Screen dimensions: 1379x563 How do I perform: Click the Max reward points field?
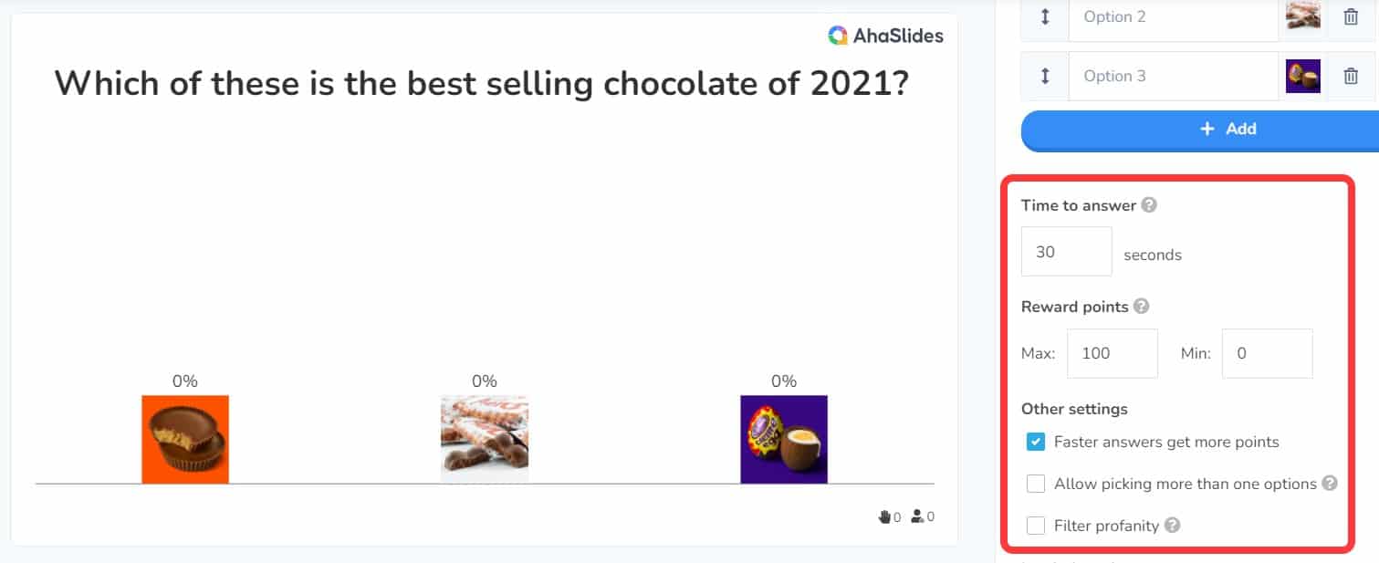pos(1113,353)
